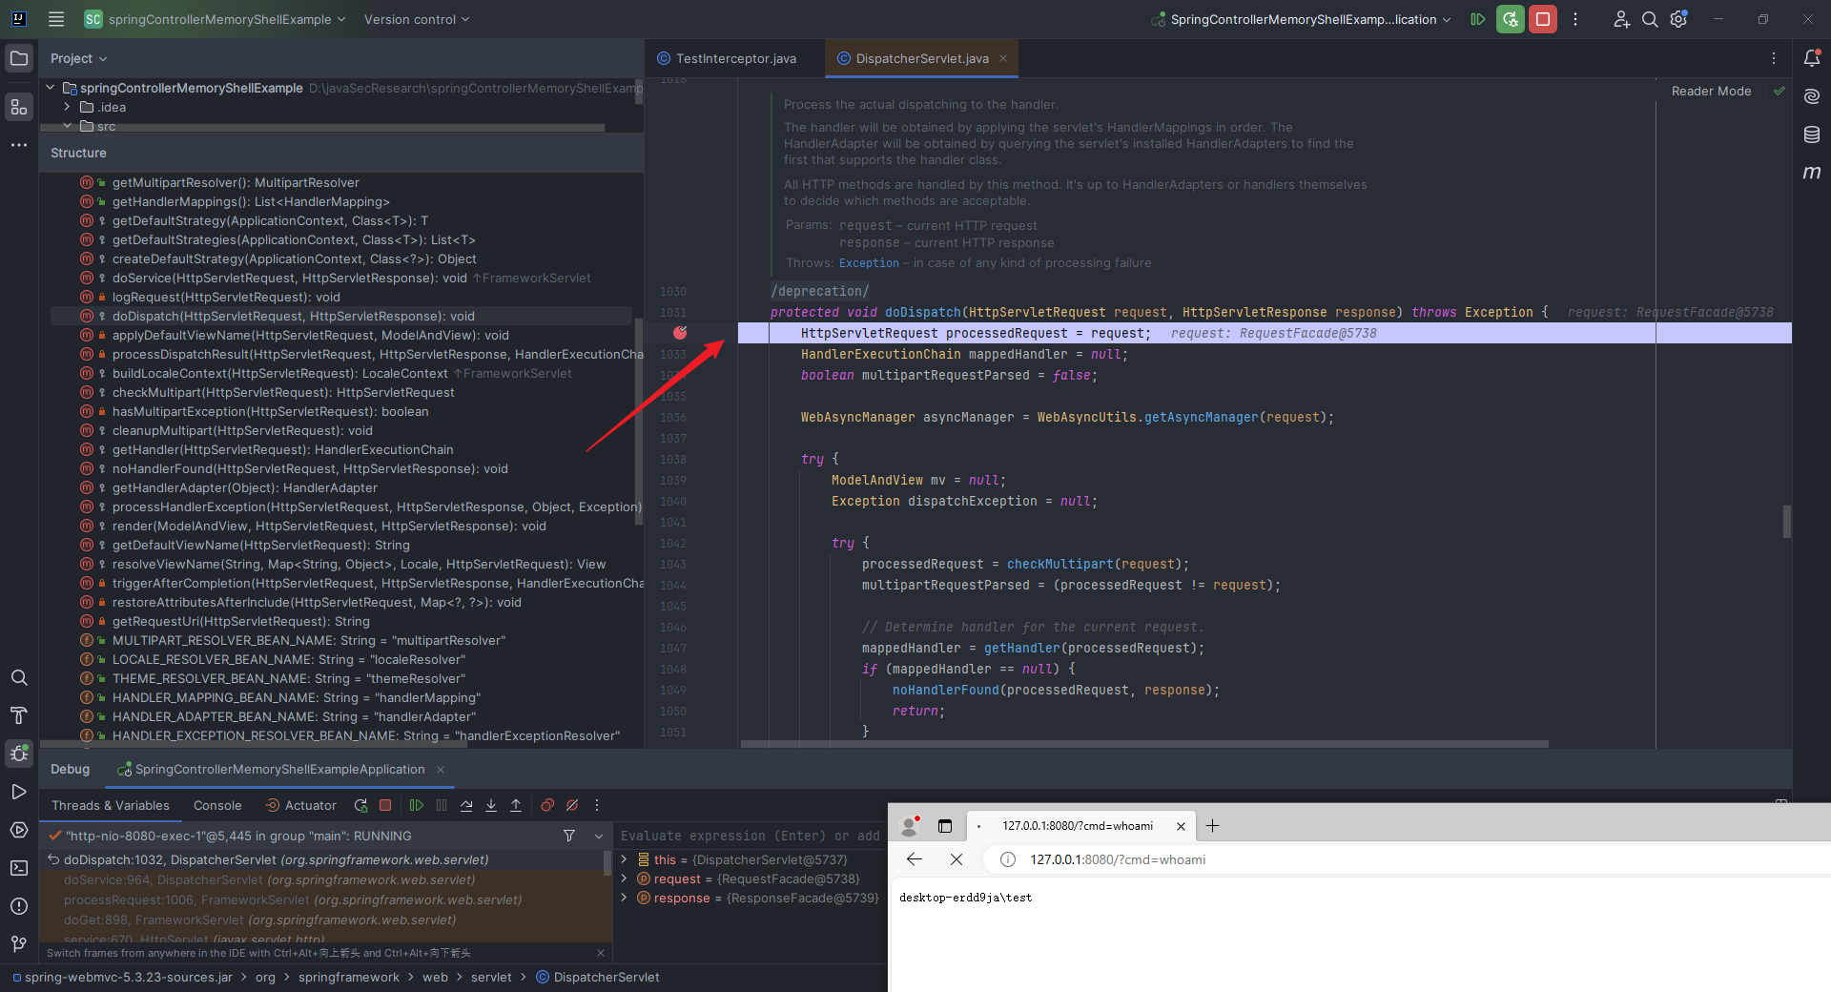Open the run configuration dropdown
Screen dimensions: 1831x992
[x=1301, y=19]
